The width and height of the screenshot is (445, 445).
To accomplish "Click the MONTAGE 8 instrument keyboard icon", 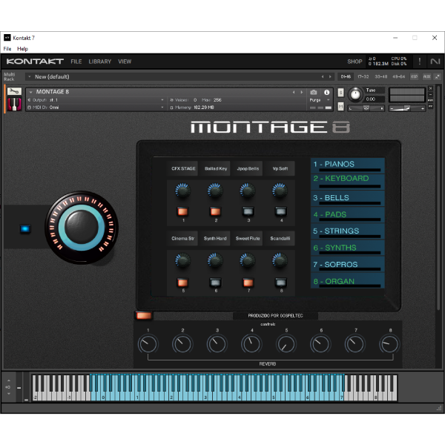I will coord(14,104).
